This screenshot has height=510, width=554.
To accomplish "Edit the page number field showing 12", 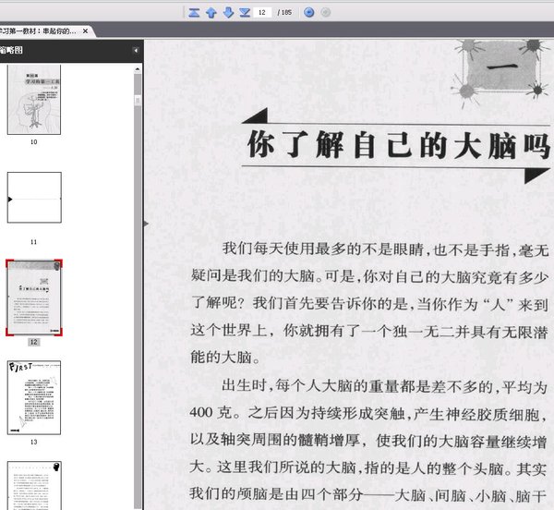I will coord(262,13).
